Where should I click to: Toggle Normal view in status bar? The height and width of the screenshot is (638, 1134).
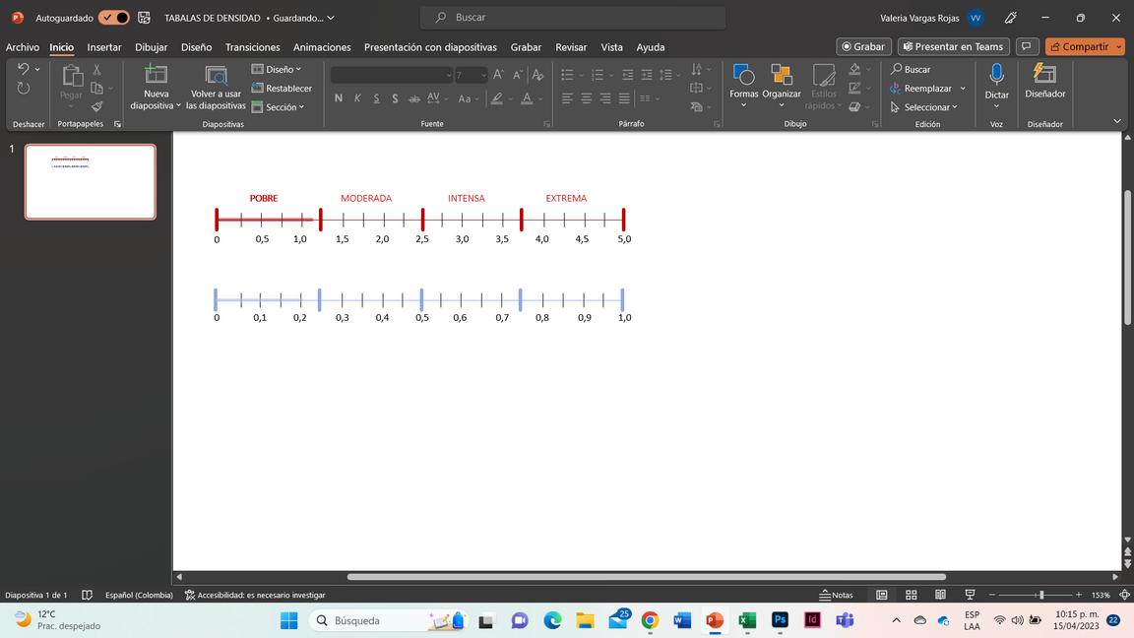coord(882,595)
